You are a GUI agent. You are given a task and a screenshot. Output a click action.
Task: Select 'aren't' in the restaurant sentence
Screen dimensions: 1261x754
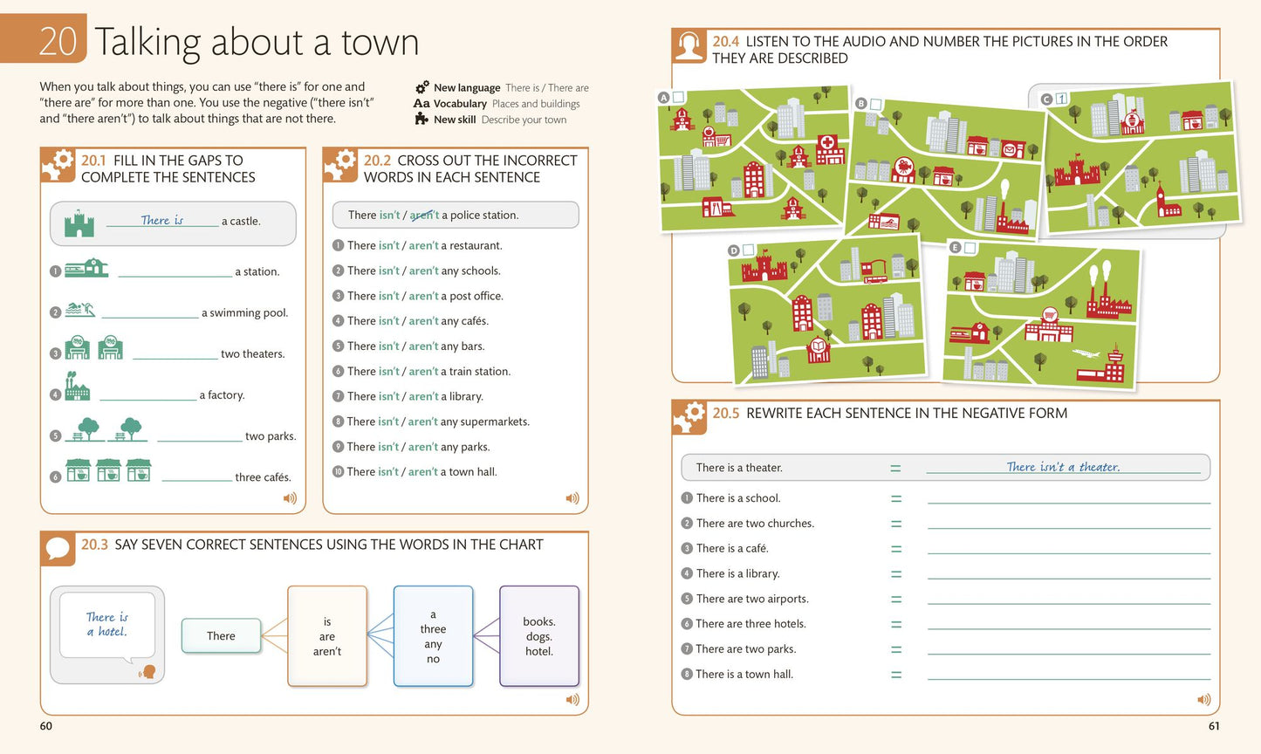tap(423, 246)
